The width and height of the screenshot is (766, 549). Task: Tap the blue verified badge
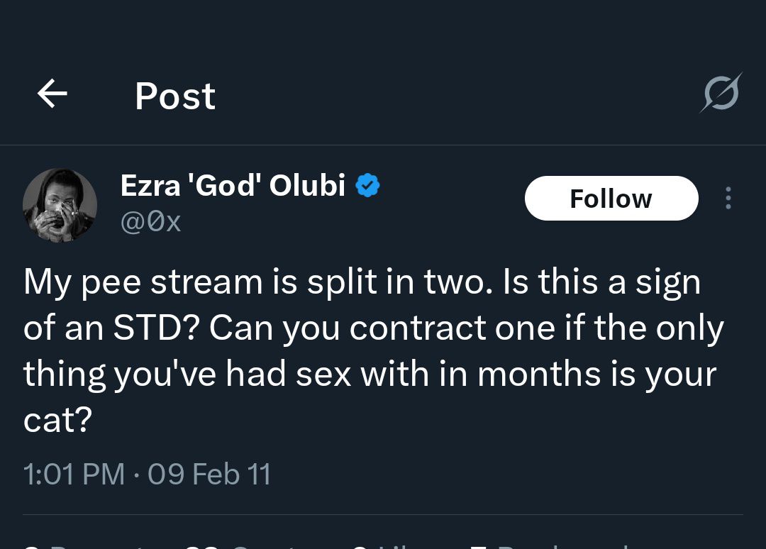point(367,186)
